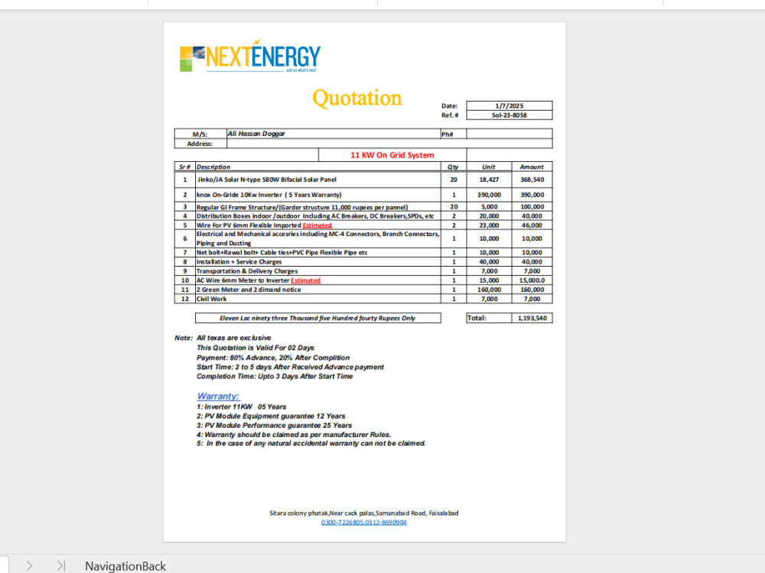
Task: Select the Sr # column header
Action: click(x=184, y=167)
